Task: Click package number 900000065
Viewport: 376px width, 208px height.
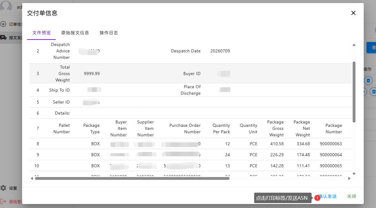Action: click(x=331, y=166)
